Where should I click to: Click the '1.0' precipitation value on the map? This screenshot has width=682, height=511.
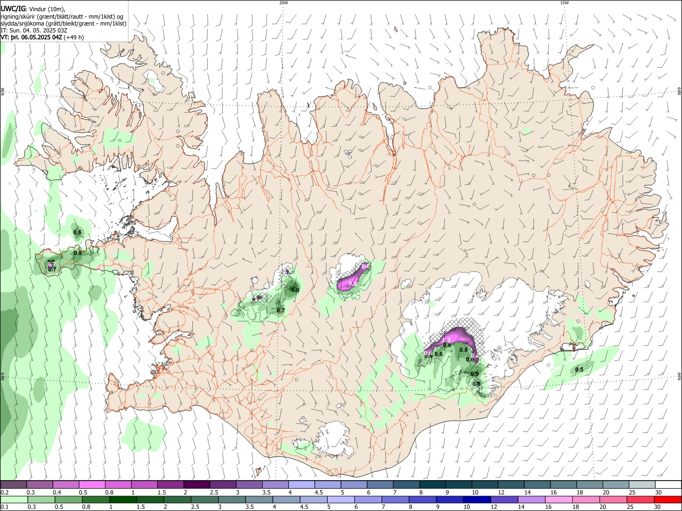(295, 290)
